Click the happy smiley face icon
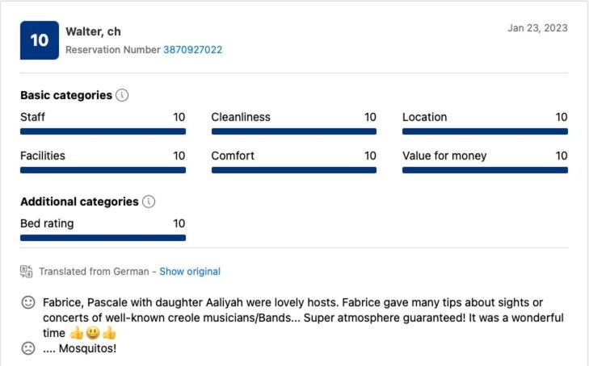Image resolution: width=589 pixels, height=366 pixels. pos(28,302)
